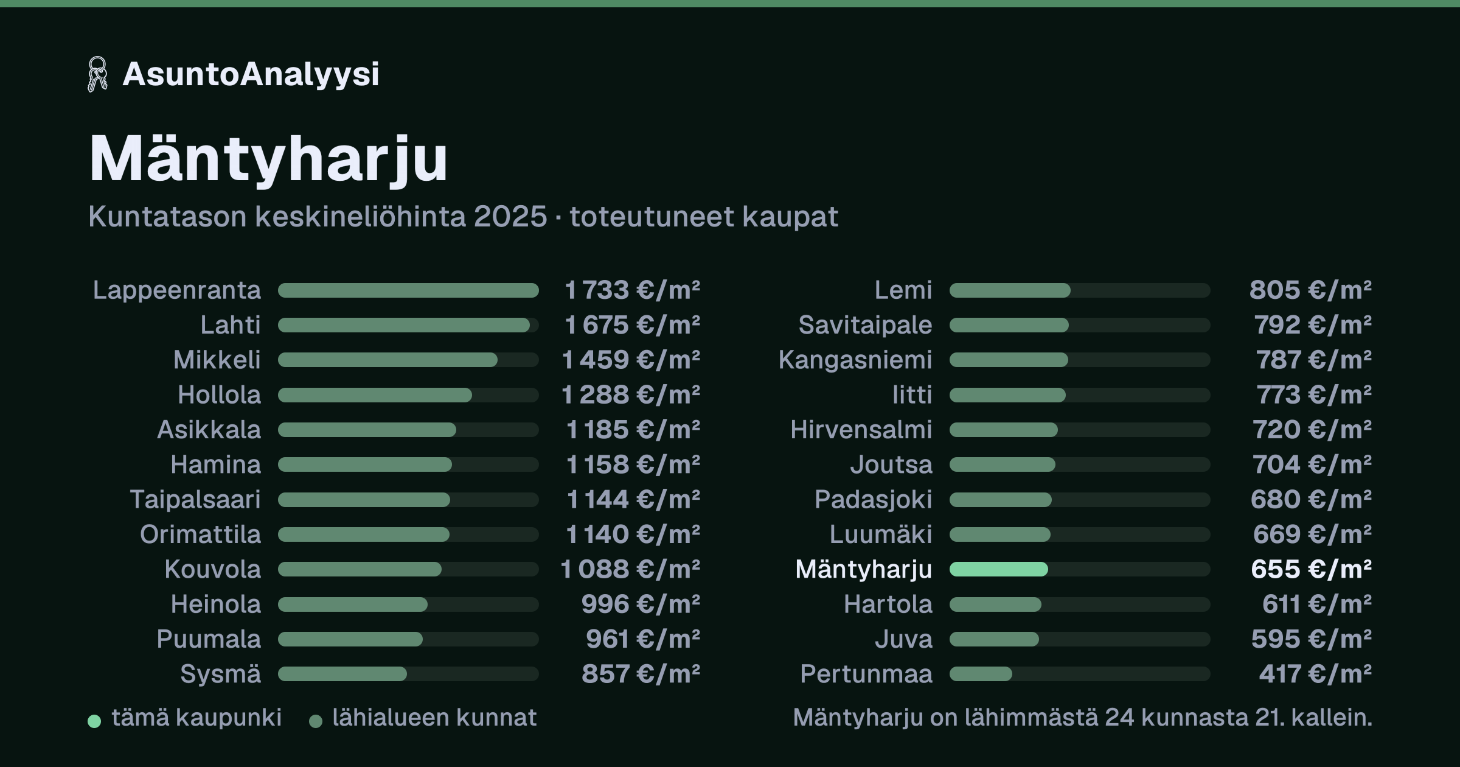The width and height of the screenshot is (1460, 767).
Task: Click the 1 459 €/m² value
Action: click(631, 360)
